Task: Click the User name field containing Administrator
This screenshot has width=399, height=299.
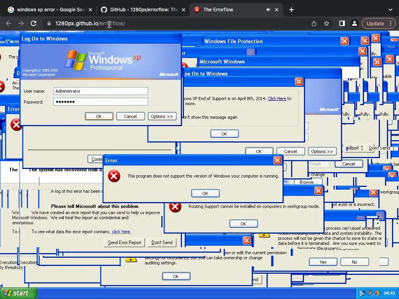Action: (x=101, y=91)
